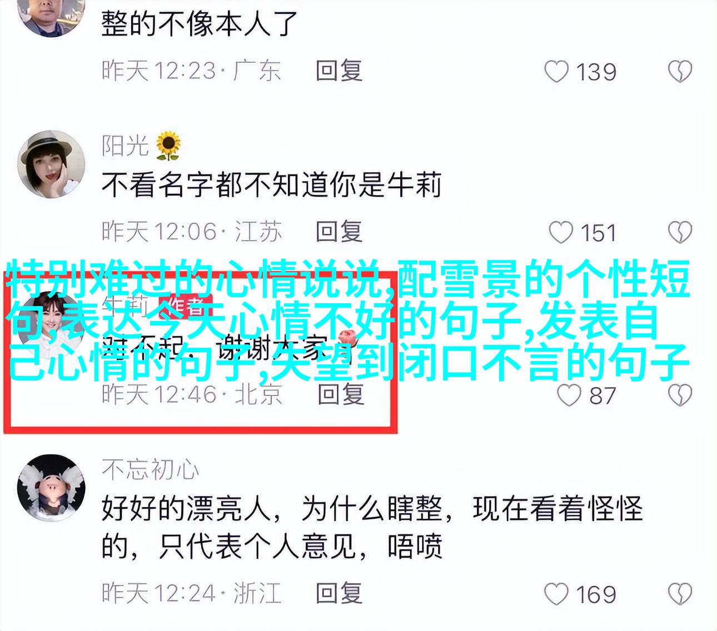717x631 pixels.
Task: Like the comment with 139 likes
Action: (556, 72)
